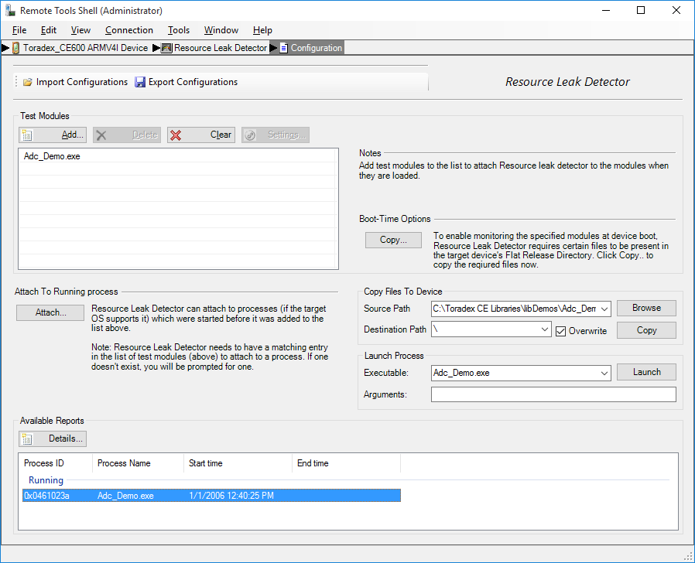Click Toradex_CE600 ARMV4I Device breadcrumb
Screen dimensions: 695x563
pyautogui.click(x=86, y=48)
